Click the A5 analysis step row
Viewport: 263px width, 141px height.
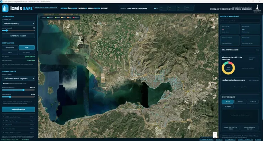point(18,133)
